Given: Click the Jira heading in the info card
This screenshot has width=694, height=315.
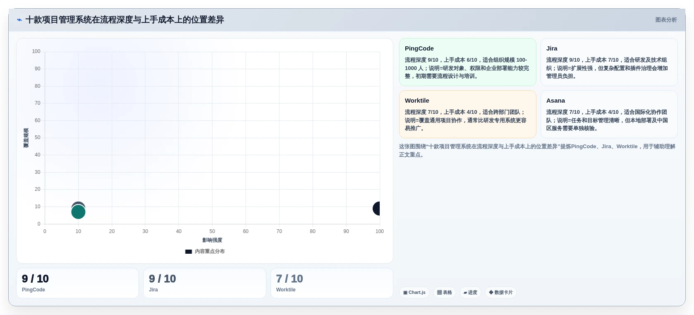Looking at the screenshot, I should pyautogui.click(x=552, y=48).
